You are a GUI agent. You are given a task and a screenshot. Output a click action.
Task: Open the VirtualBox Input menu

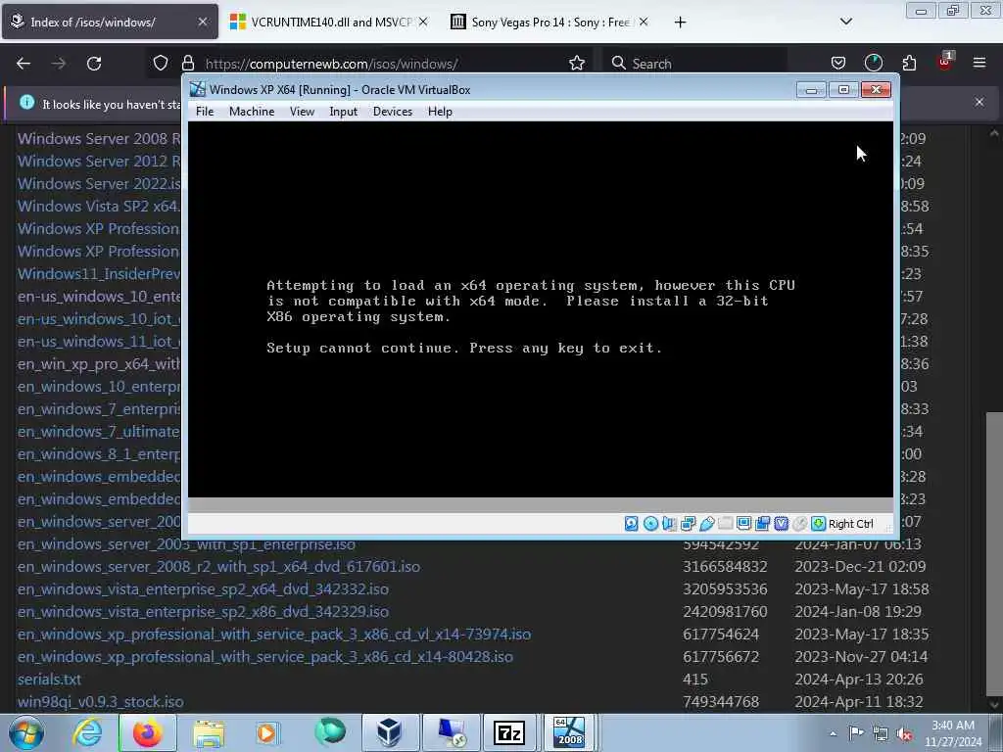[x=344, y=112]
